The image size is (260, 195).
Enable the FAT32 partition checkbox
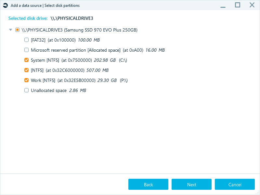(x=26, y=40)
